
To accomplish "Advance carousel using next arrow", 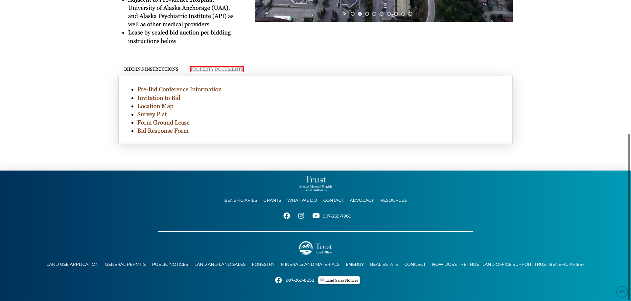I will 344,13.
